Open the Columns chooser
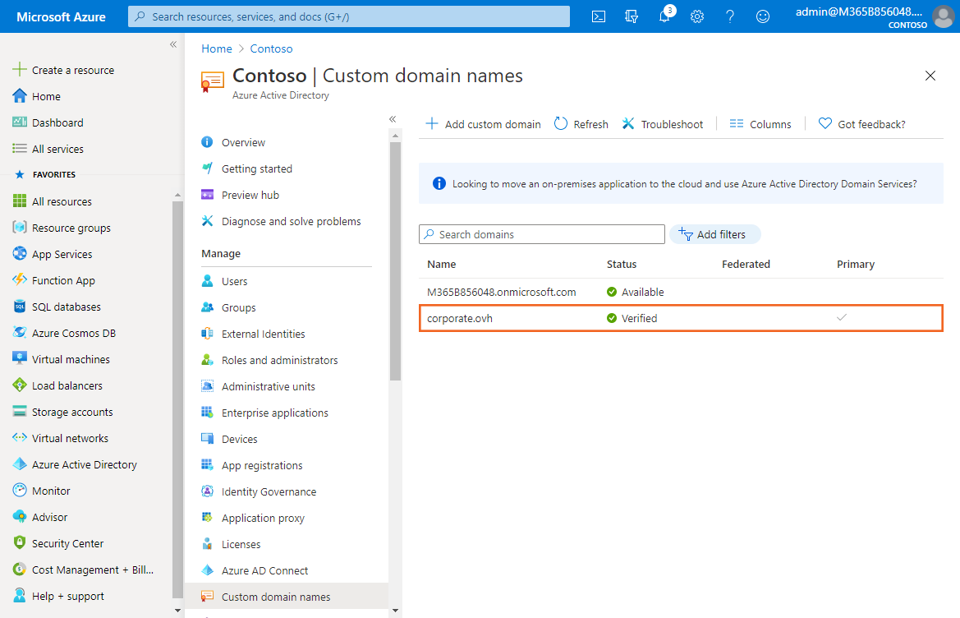Viewport: 960px width, 618px height. 760,124
